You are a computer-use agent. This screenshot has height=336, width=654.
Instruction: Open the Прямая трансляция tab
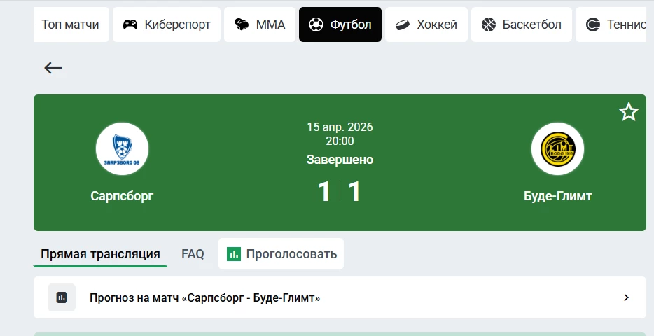[100, 254]
